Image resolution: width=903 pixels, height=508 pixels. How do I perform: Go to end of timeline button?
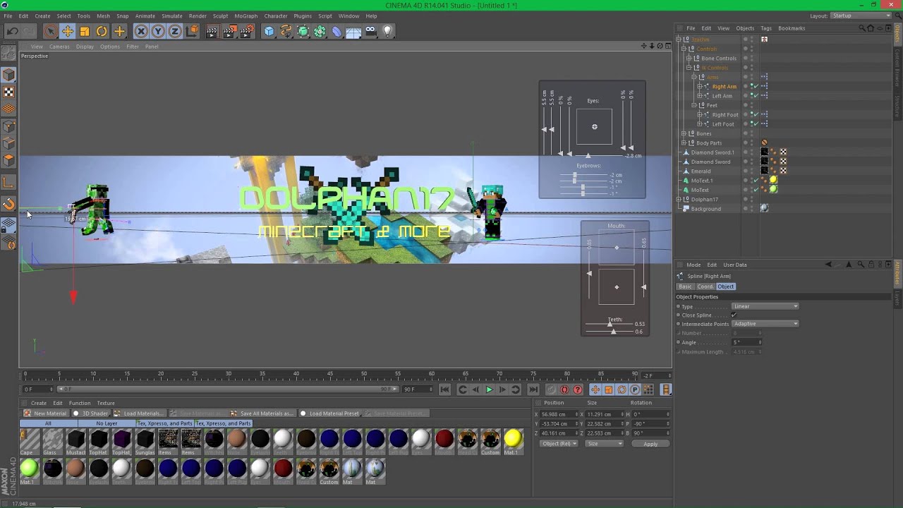(533, 389)
